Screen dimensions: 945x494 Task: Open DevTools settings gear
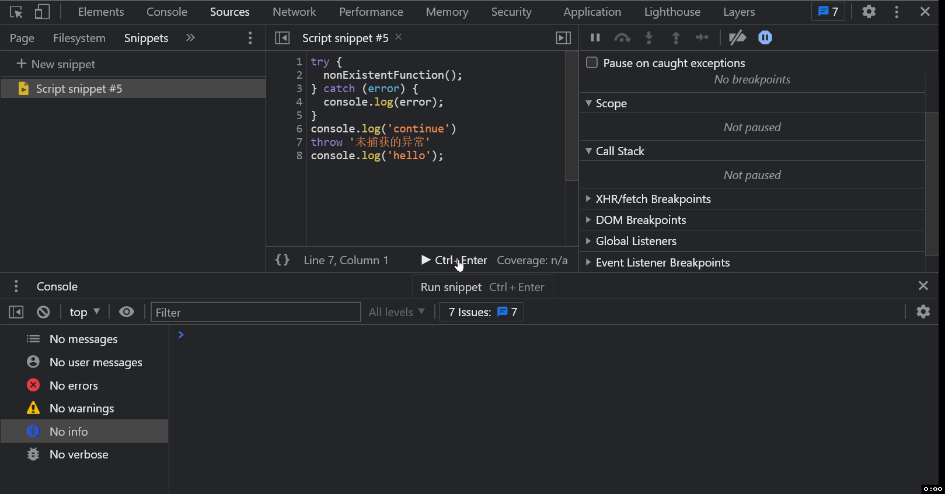(x=869, y=12)
